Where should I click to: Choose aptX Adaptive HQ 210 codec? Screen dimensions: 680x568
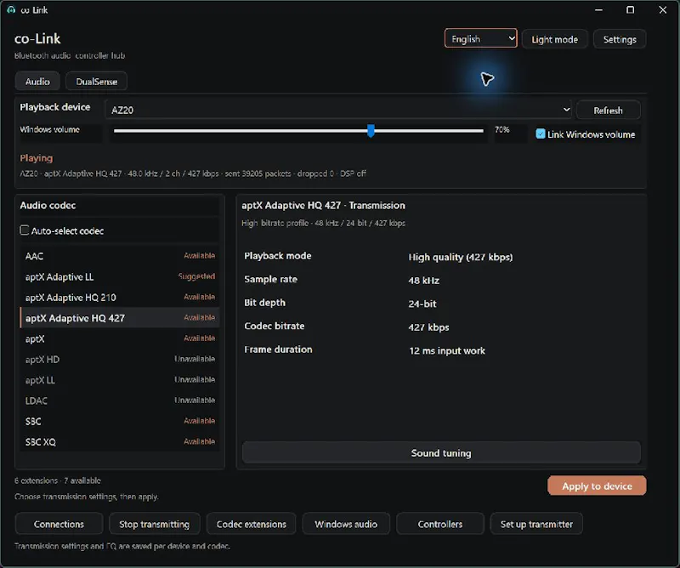pyautogui.click(x=120, y=298)
